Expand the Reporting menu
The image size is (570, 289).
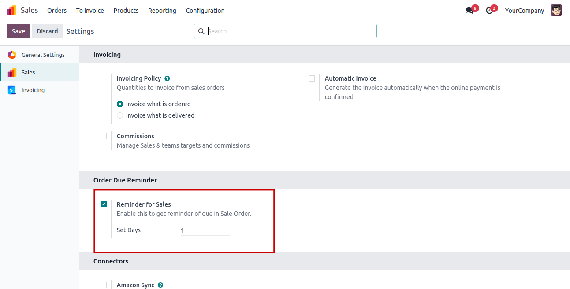(162, 11)
